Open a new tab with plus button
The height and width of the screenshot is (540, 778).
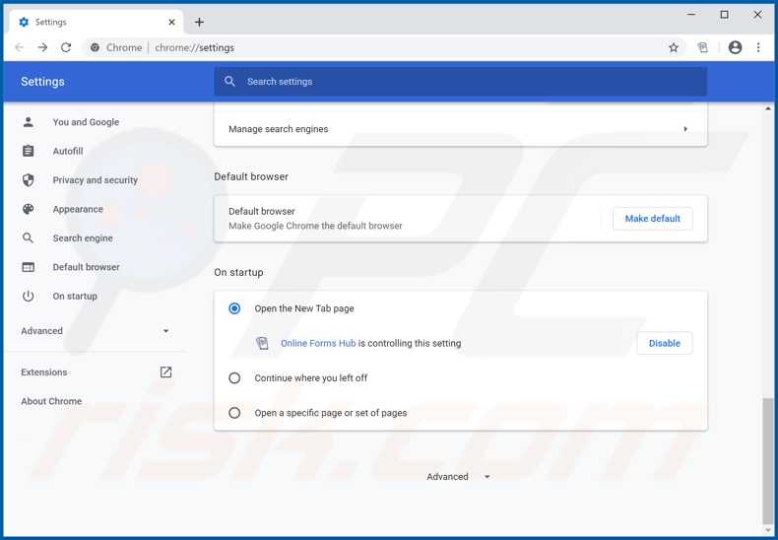coord(199,22)
